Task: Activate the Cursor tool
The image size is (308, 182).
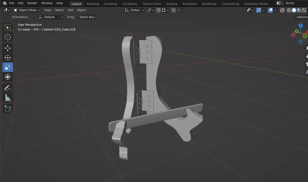Action: tap(7, 37)
